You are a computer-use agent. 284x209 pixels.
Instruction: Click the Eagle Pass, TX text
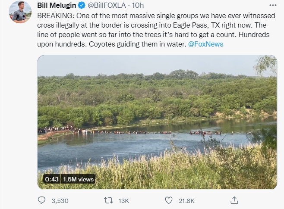(x=196, y=25)
